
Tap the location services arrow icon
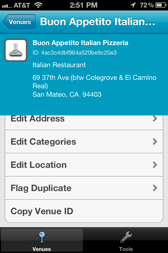133,5
